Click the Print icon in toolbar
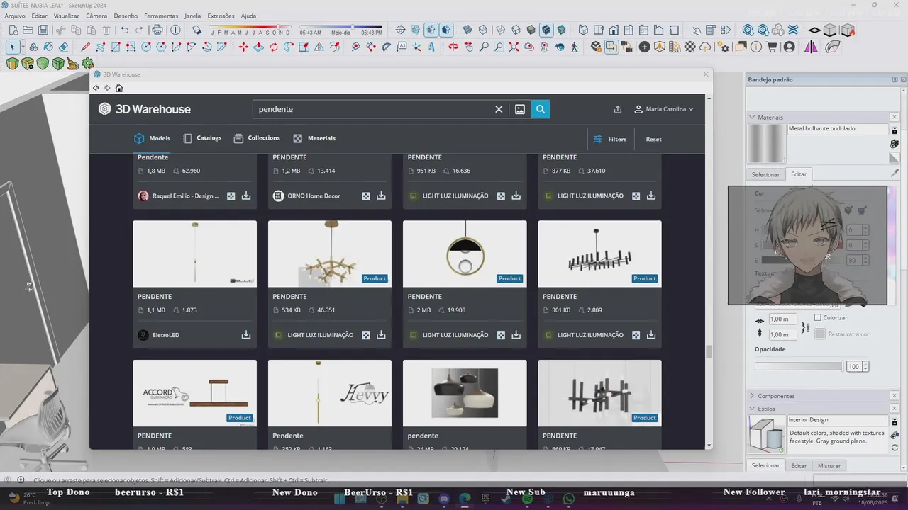 [157, 30]
